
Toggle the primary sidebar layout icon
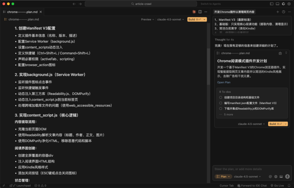272,4
